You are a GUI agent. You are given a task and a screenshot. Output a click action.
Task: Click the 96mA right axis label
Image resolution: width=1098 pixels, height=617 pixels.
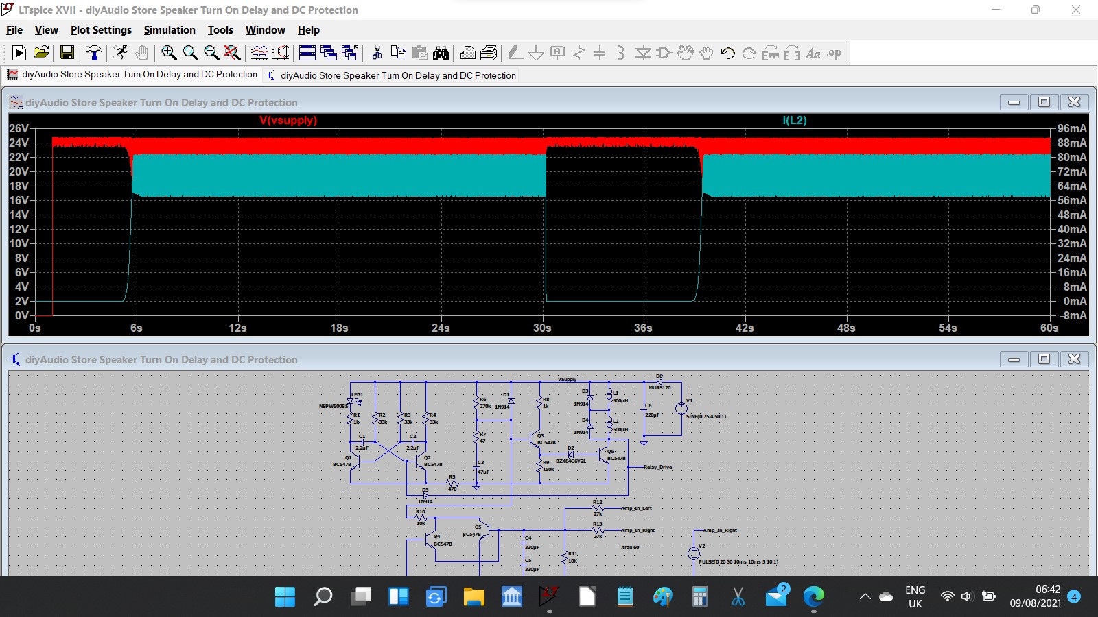tap(1072, 128)
